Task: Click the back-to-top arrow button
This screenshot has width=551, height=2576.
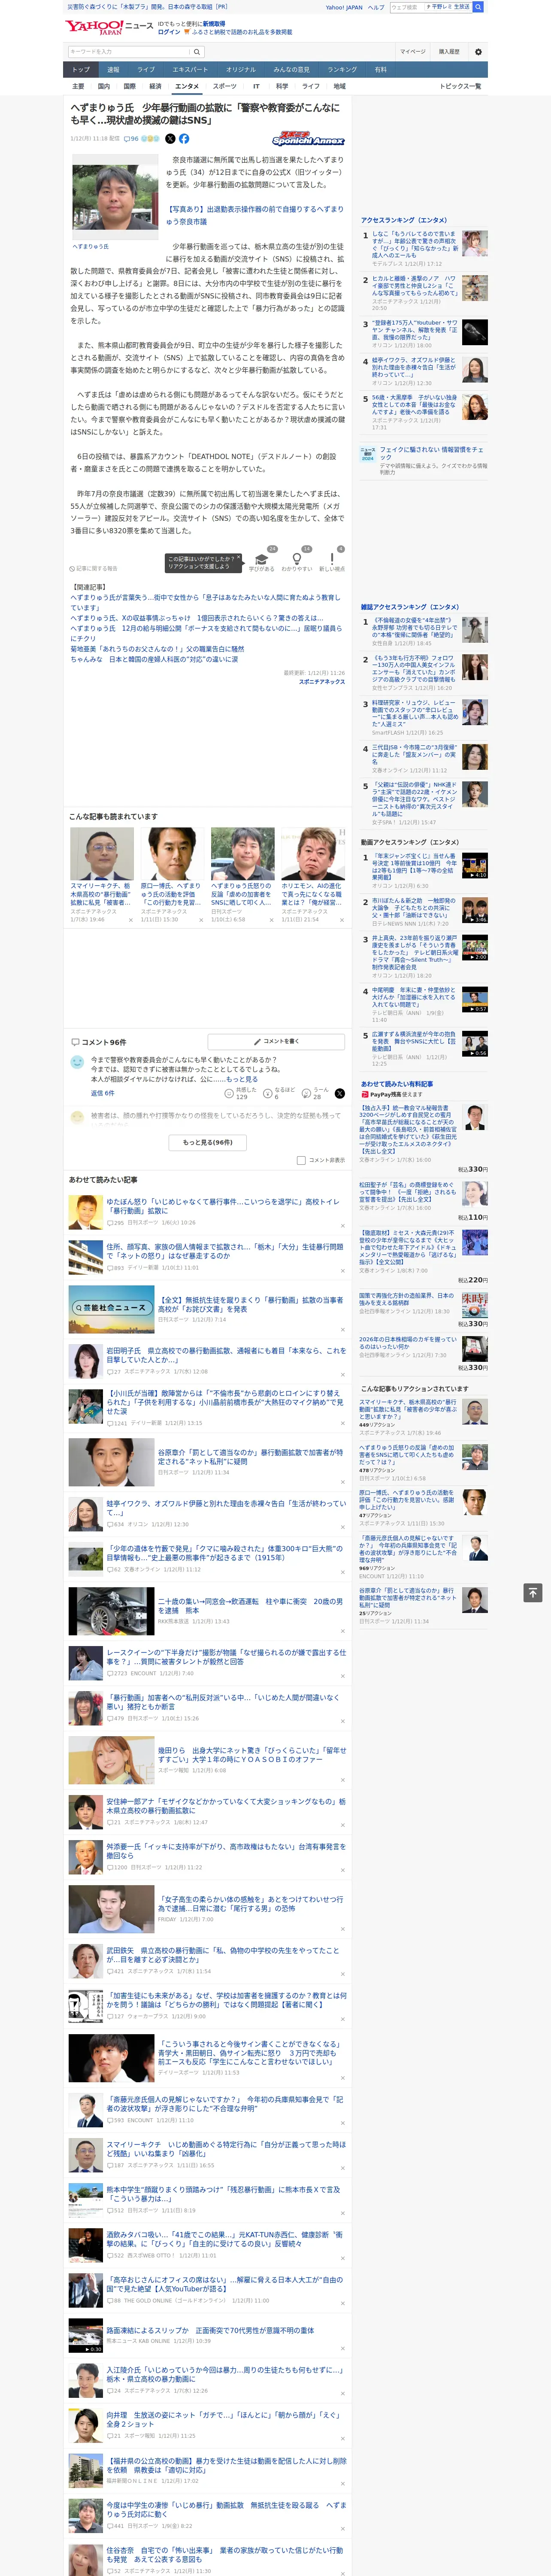Action: point(533,1592)
